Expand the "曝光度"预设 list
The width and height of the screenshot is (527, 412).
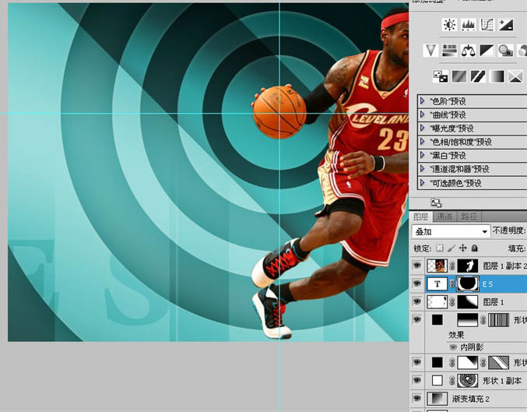click(x=423, y=128)
